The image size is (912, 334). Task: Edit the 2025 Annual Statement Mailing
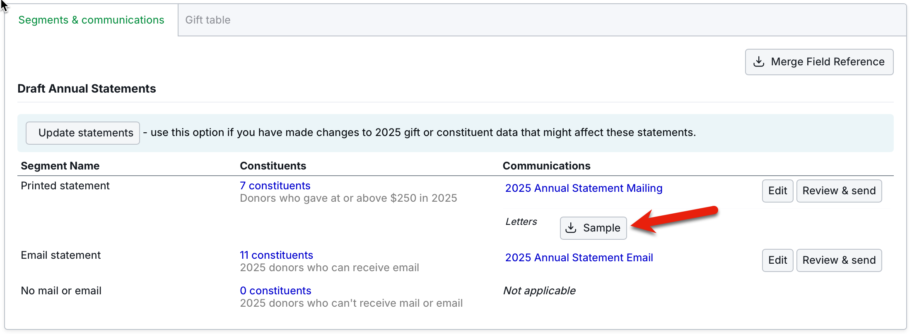click(777, 191)
